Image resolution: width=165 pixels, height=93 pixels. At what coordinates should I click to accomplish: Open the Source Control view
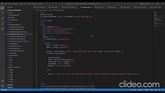[x=3, y=18]
